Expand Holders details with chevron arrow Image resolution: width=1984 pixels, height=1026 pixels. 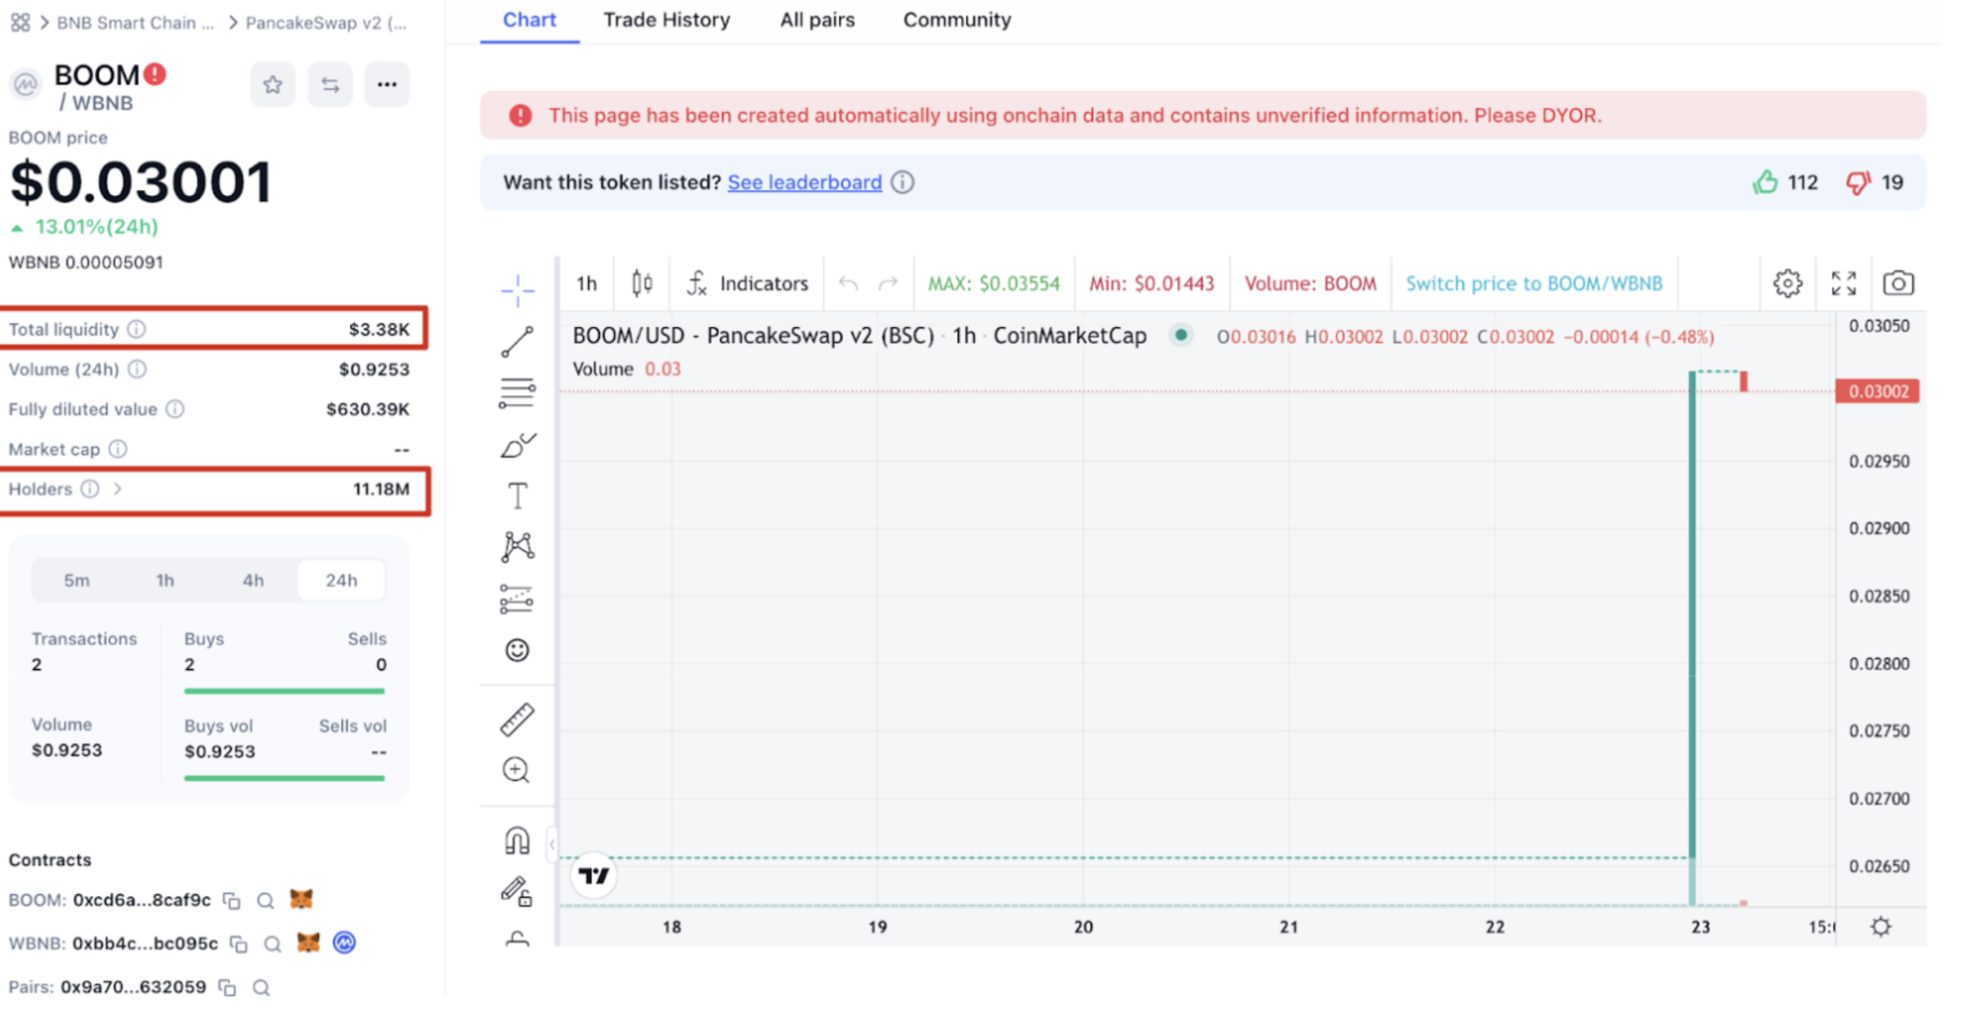coord(117,488)
